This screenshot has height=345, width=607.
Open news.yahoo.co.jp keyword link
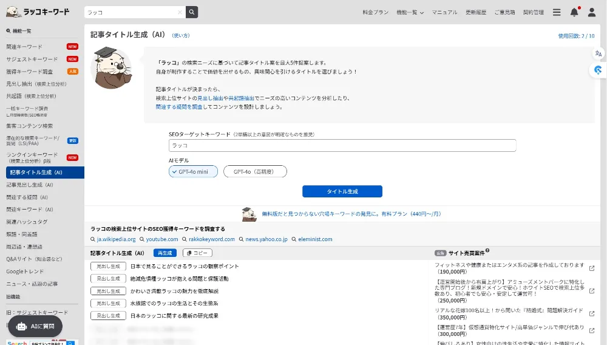pyautogui.click(x=266, y=239)
